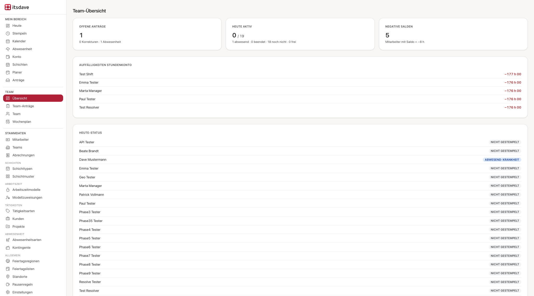
Task: Select Marta Manager in Stundenkonto list
Action: (300, 91)
